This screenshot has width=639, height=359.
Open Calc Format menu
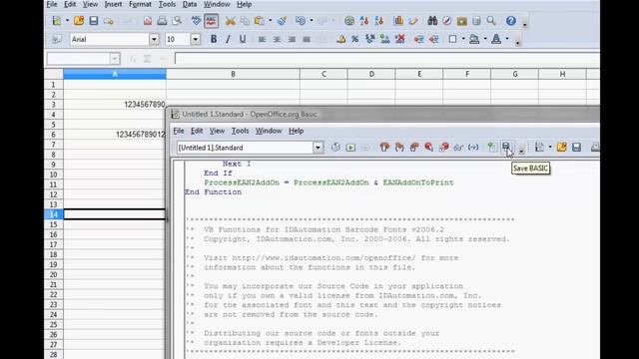click(x=140, y=4)
